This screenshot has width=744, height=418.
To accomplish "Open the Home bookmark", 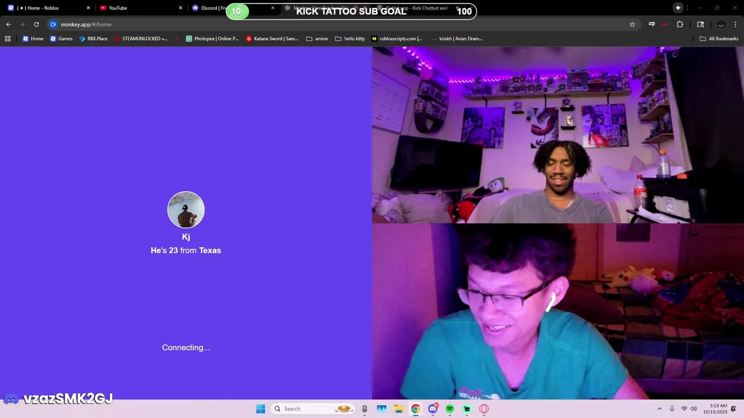I will [x=33, y=39].
